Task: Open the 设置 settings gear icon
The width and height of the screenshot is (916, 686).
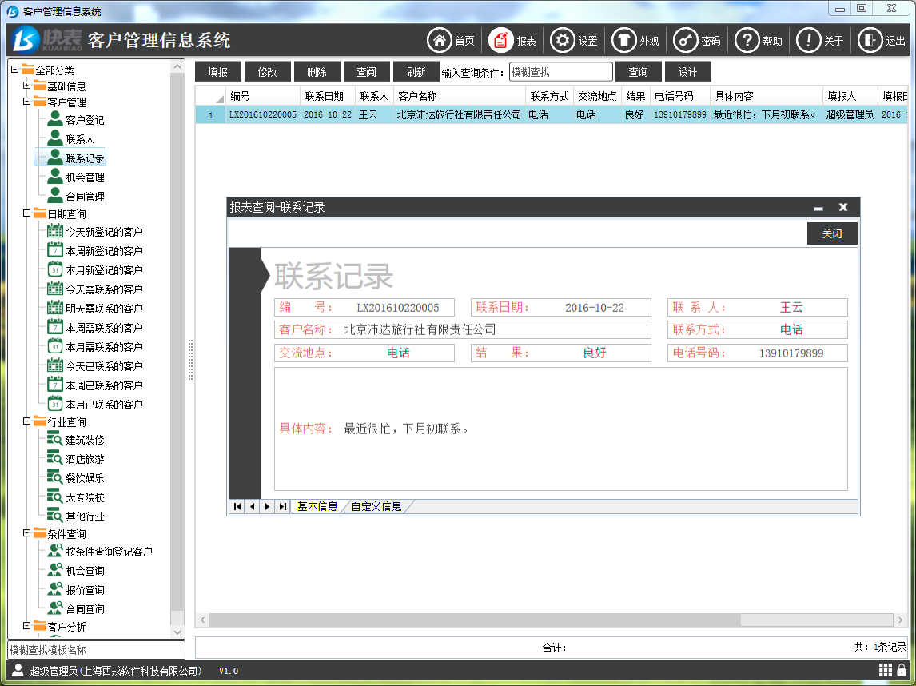Action: coord(563,40)
